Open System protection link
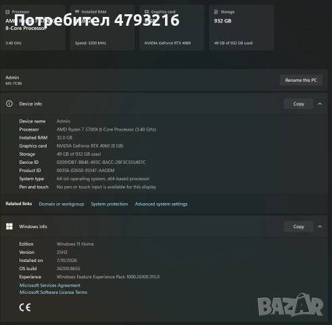 click(x=110, y=204)
